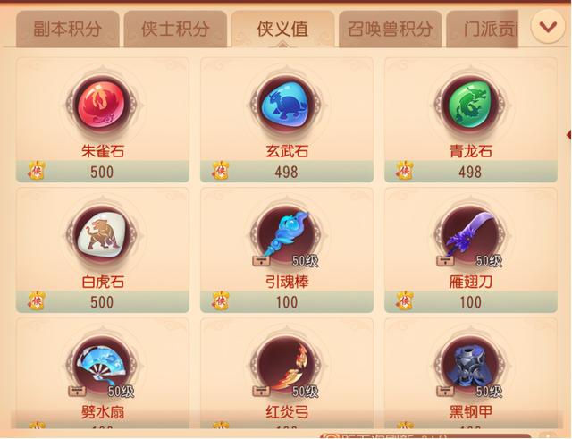
Task: Select the white 白虎石 tiger stone icon
Action: (102, 235)
